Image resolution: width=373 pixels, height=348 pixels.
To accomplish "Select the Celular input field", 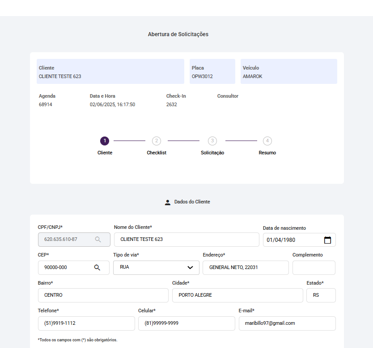I will [x=186, y=323].
